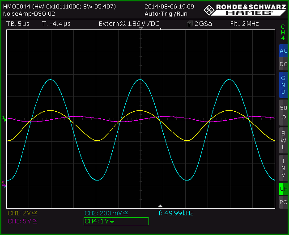289x235 pixels.
Task: Click the Rohde & Schwarz Hameg logo
Action: tap(245, 9)
